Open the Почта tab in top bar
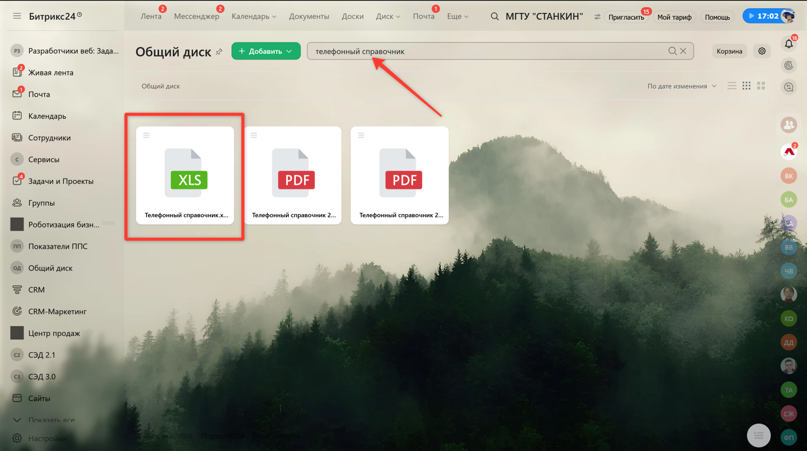 [x=424, y=16]
